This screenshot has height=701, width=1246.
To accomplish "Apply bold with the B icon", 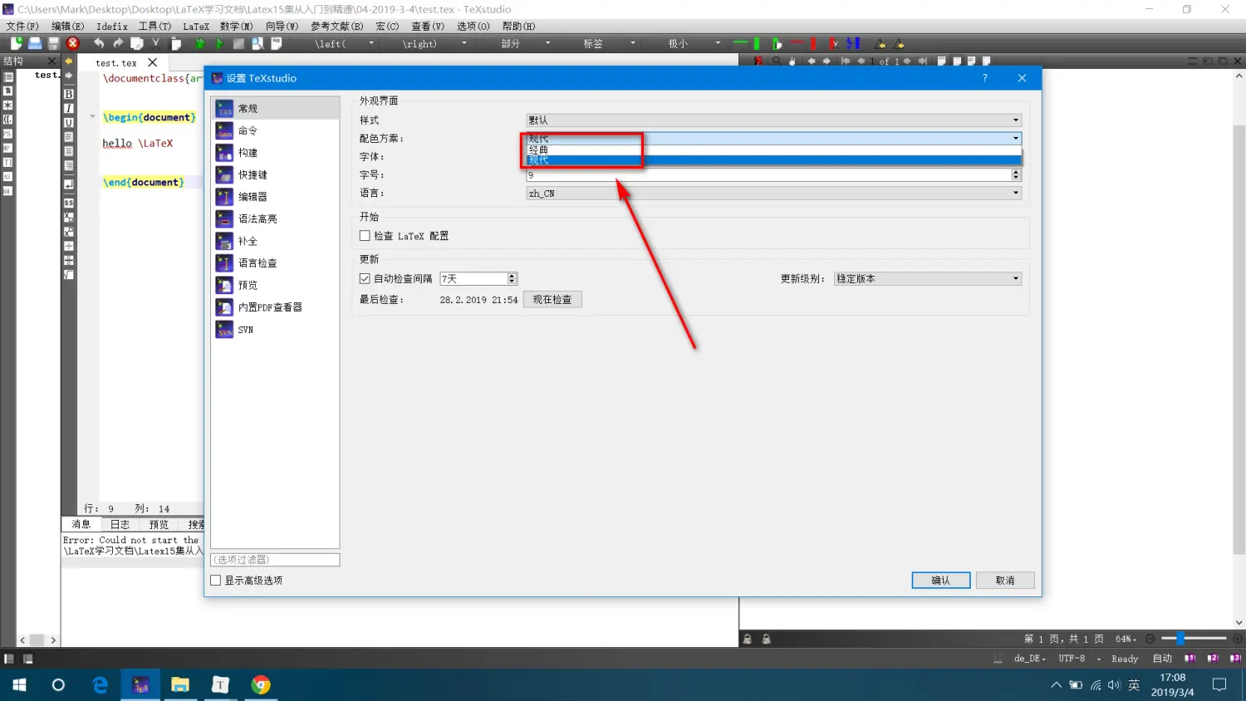I will click(69, 94).
